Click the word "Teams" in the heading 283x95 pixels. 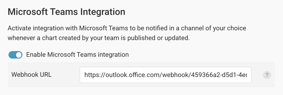pos(64,12)
